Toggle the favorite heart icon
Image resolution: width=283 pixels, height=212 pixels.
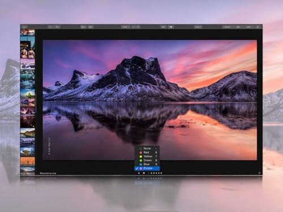pyautogui.click(x=144, y=173)
